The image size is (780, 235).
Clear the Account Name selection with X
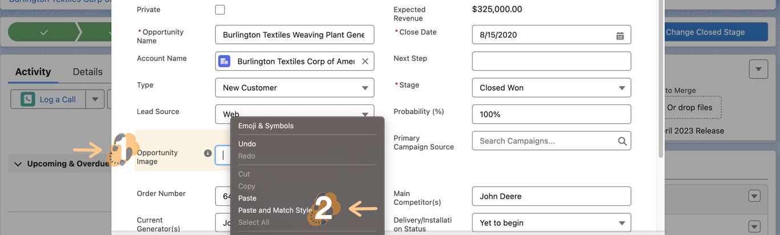[365, 62]
